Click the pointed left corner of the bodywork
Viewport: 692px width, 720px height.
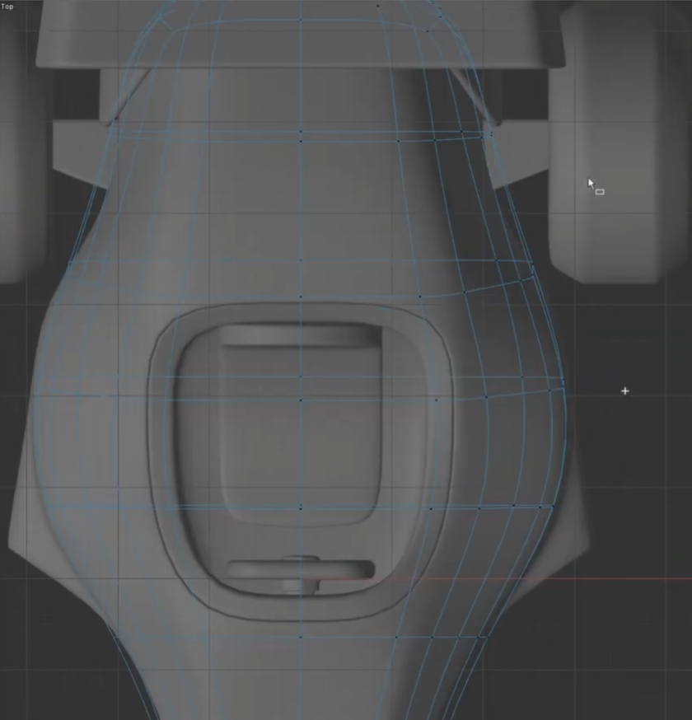tap(11, 545)
